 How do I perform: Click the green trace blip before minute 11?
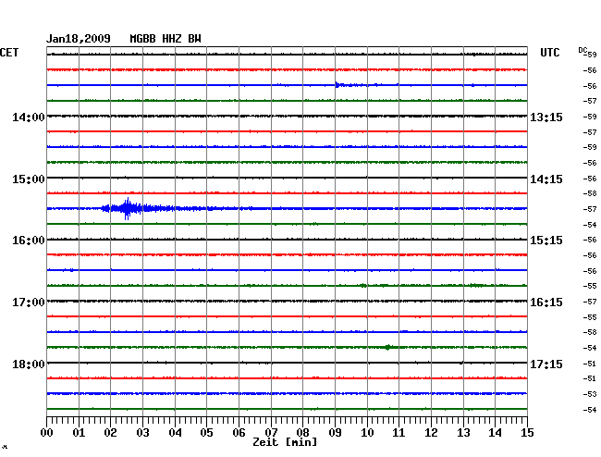point(388,347)
